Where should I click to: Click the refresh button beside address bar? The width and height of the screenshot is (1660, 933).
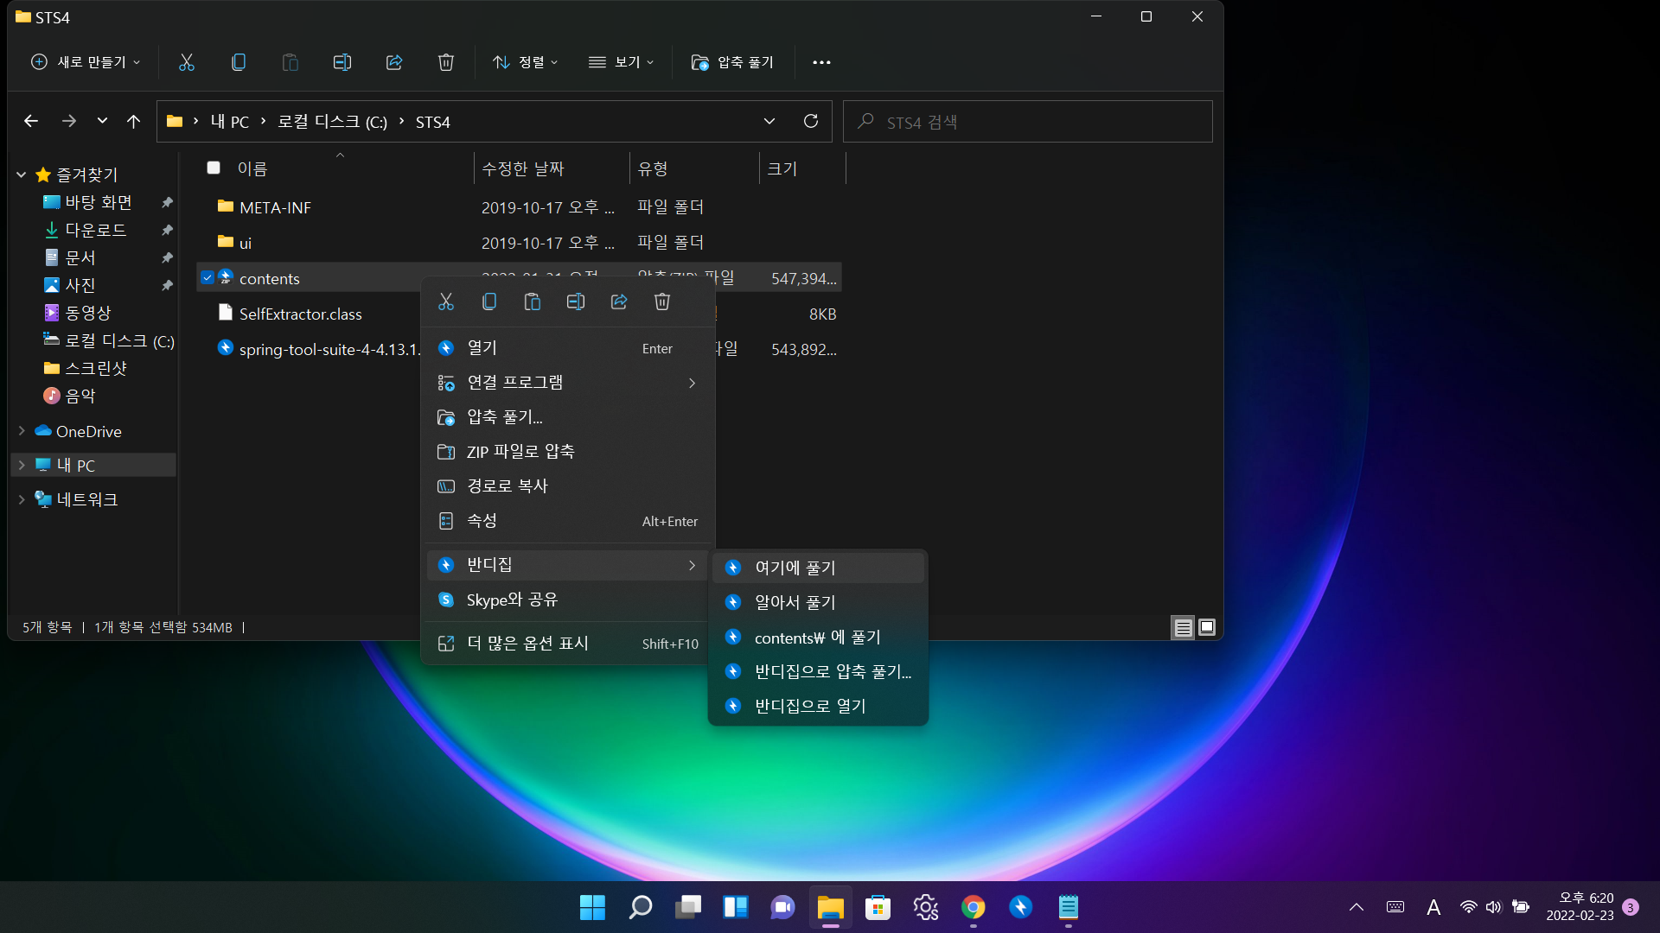click(x=810, y=121)
